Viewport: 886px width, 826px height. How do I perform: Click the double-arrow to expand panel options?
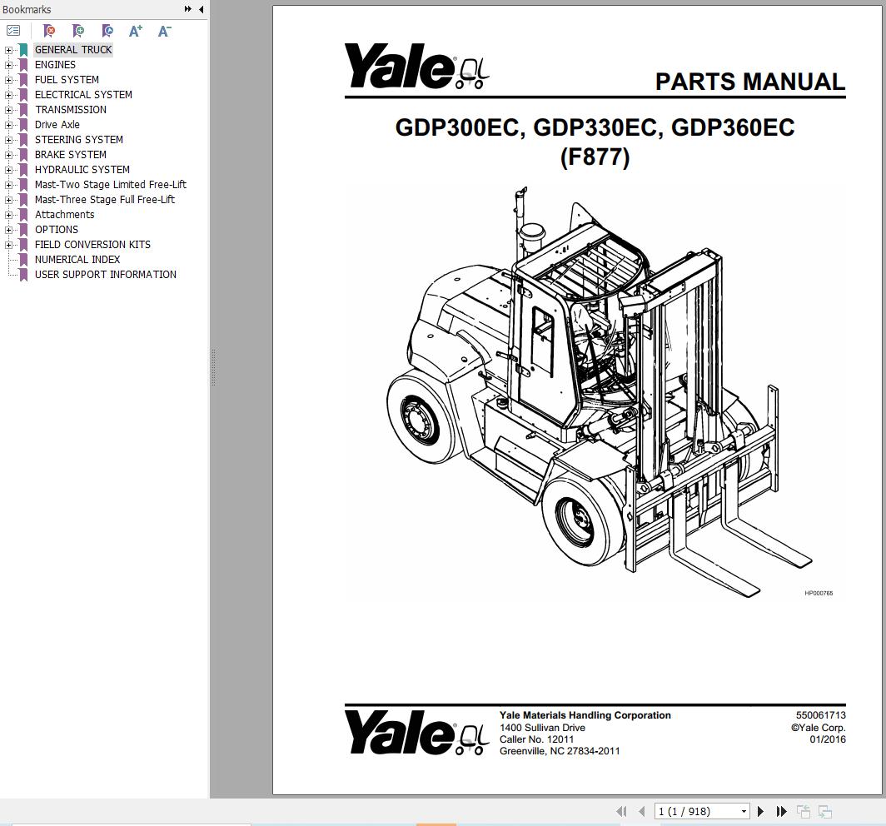(x=187, y=9)
